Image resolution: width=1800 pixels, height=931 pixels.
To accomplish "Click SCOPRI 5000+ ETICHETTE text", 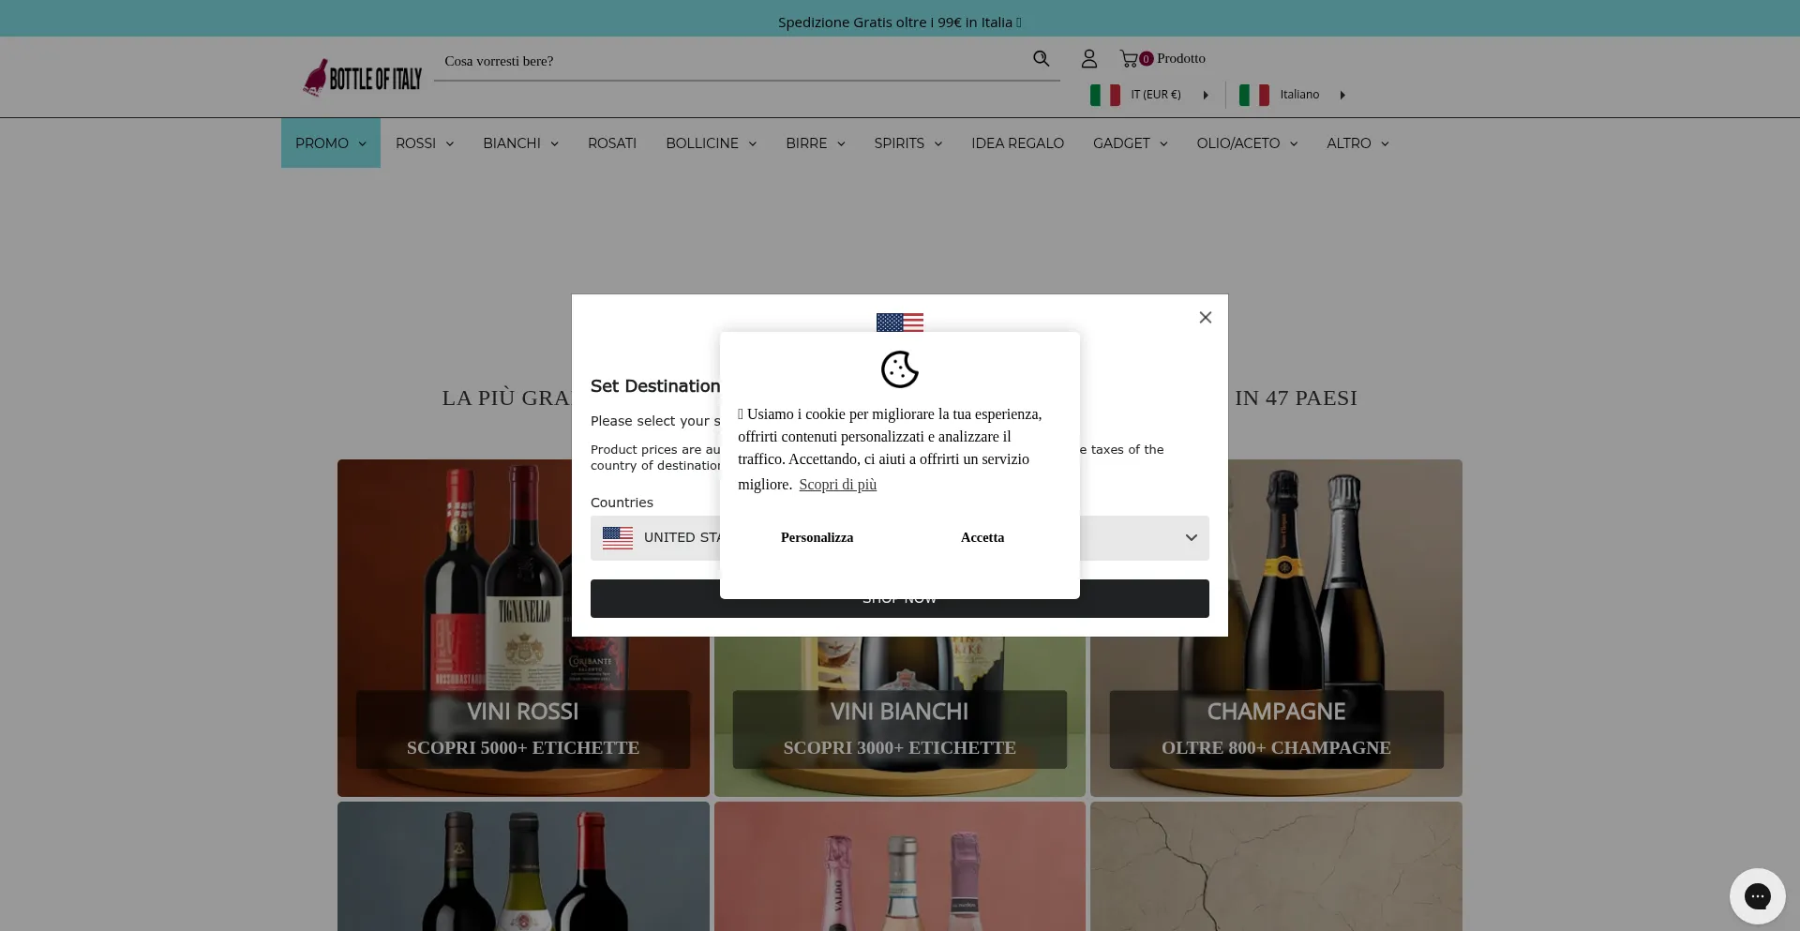I will pyautogui.click(x=523, y=748).
